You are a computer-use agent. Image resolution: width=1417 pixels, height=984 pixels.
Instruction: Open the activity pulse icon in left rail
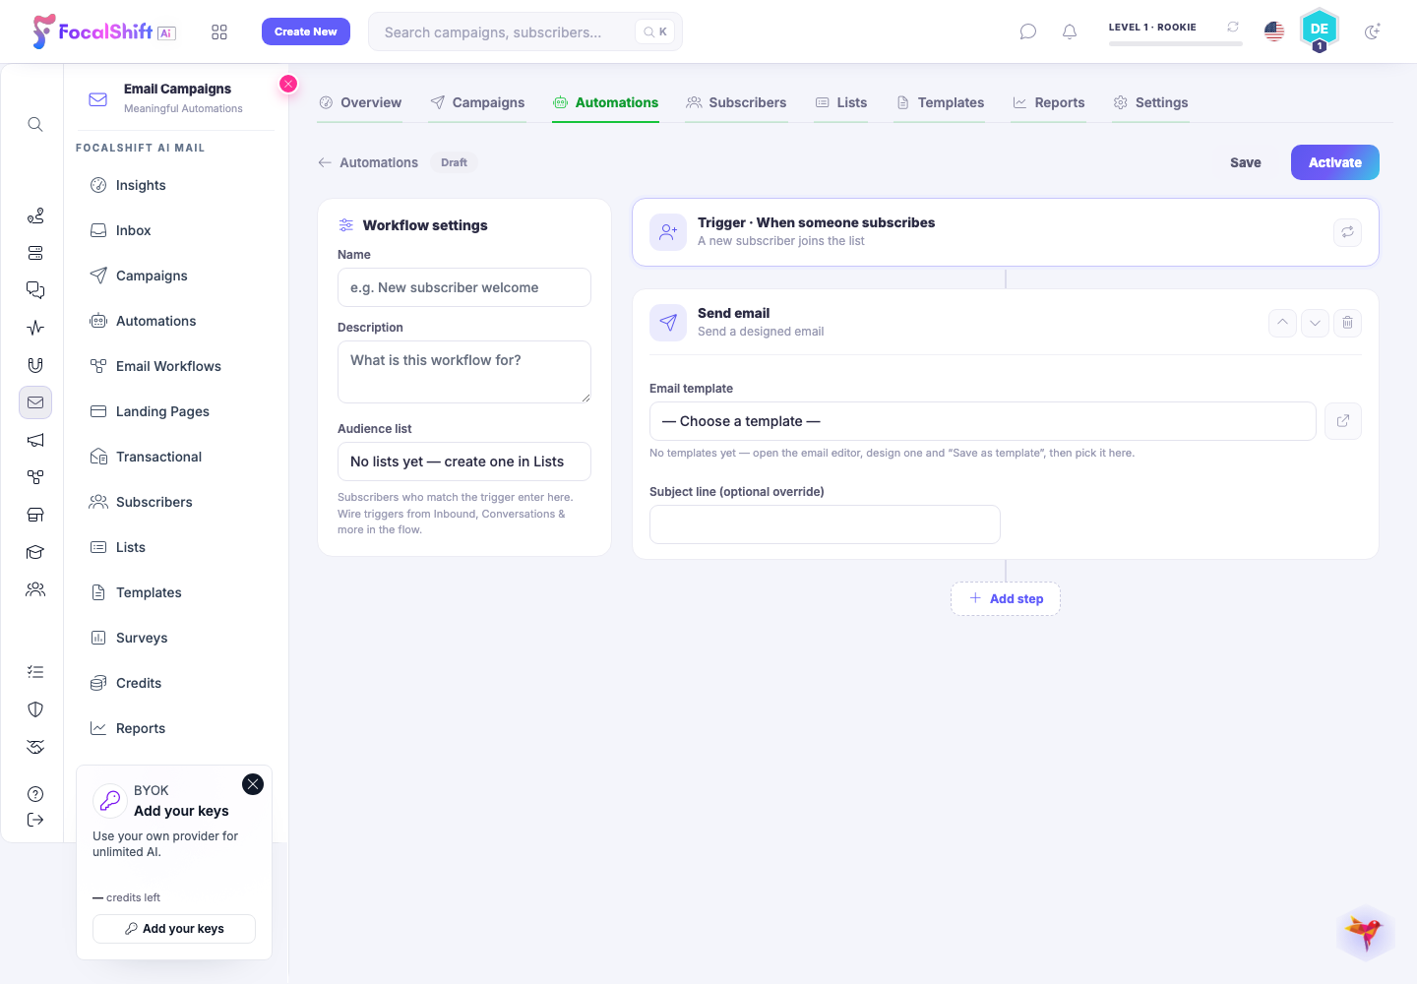35,328
